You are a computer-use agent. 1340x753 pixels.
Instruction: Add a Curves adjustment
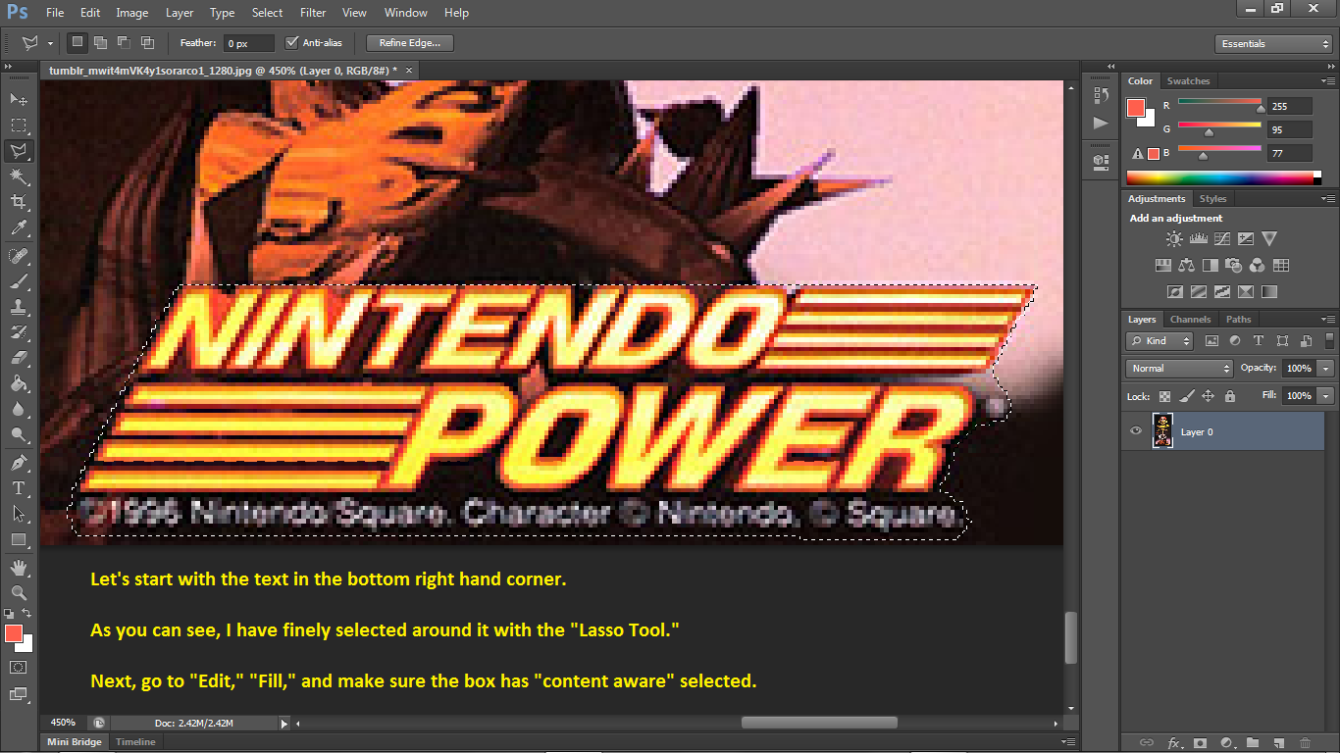pos(1222,238)
